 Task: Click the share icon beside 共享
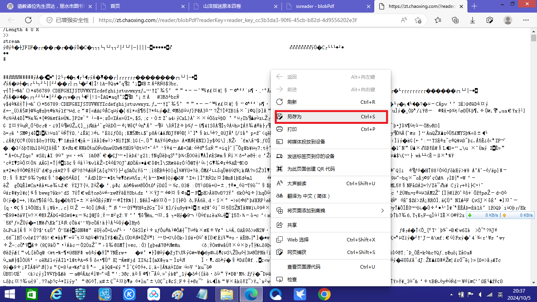[x=280, y=225]
